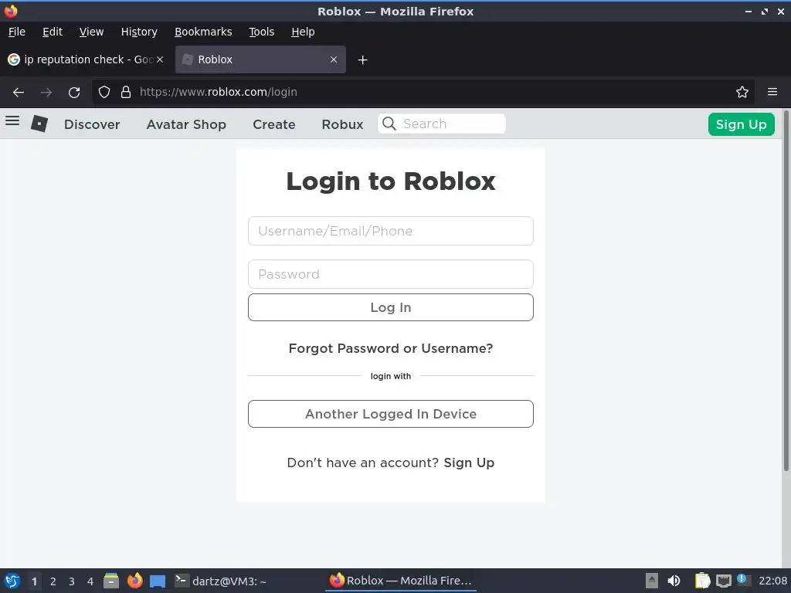
Task: Click the blue show desktop icon in taskbar
Action: click(x=158, y=581)
